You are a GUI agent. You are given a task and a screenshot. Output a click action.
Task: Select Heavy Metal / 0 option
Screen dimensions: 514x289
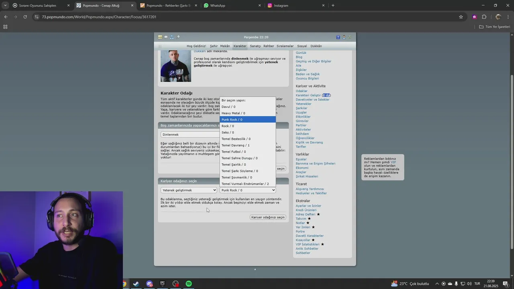pos(248,113)
